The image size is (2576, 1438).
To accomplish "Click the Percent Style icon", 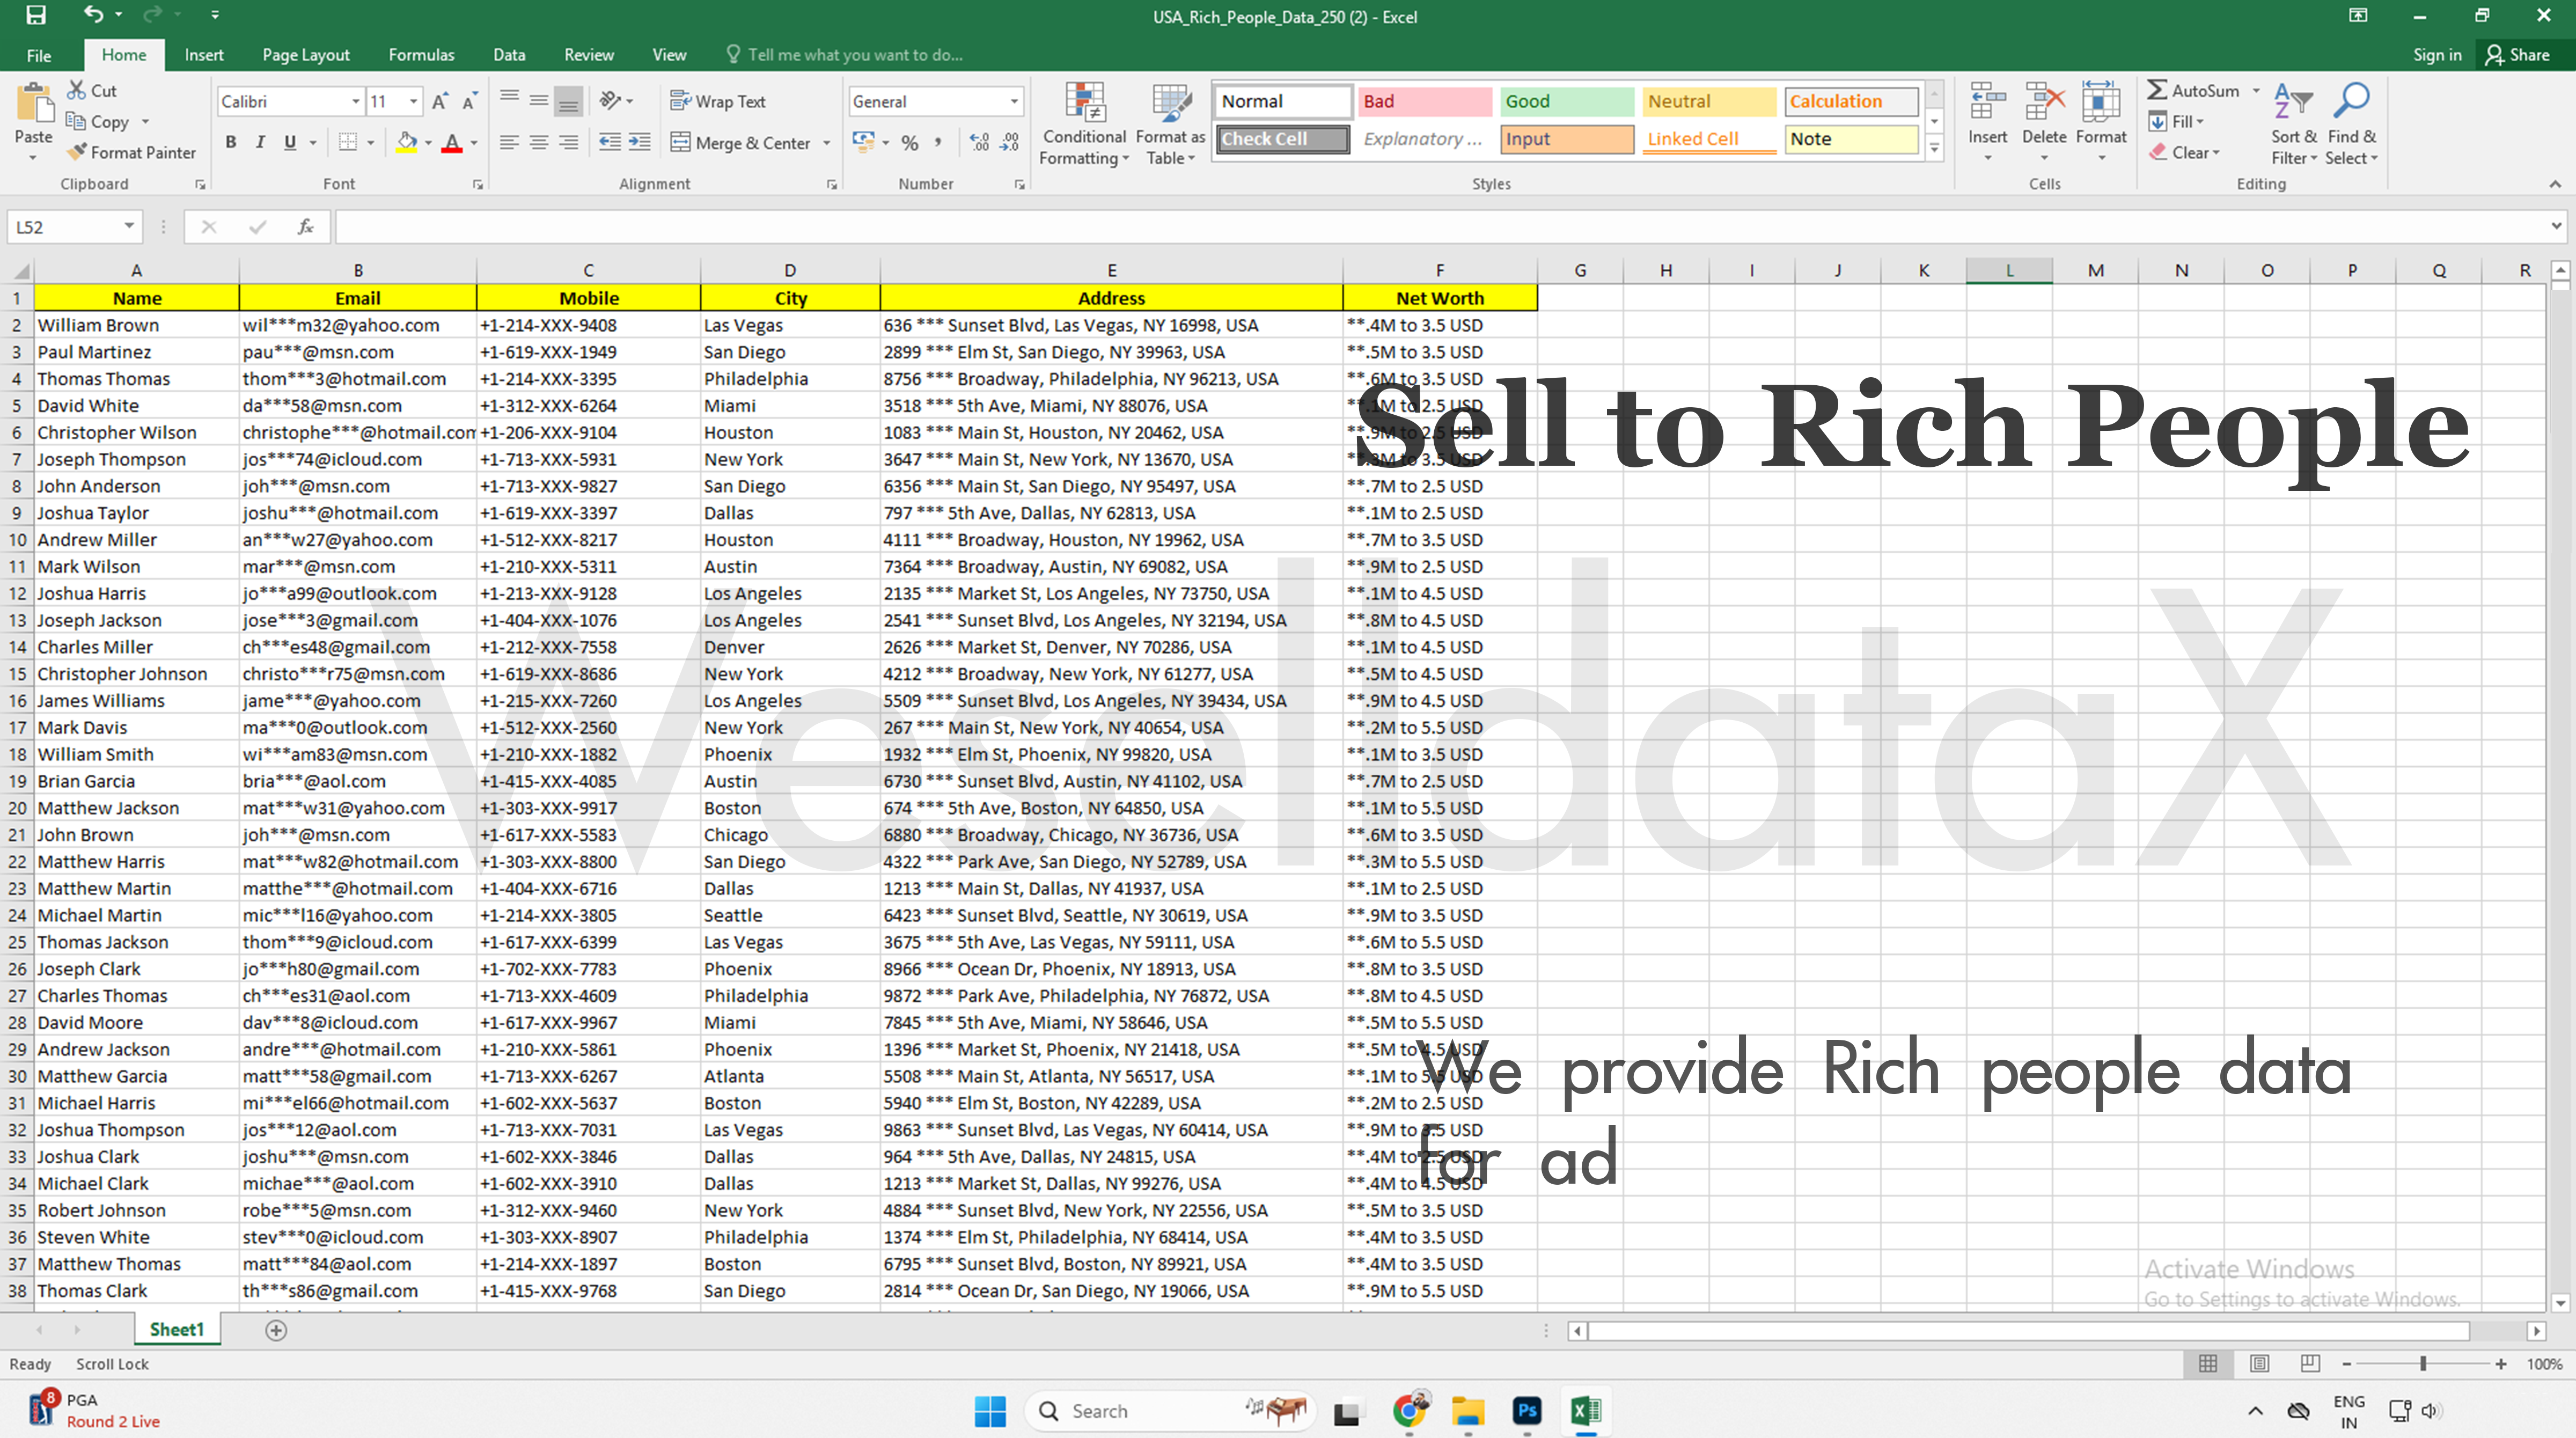I will tap(909, 142).
